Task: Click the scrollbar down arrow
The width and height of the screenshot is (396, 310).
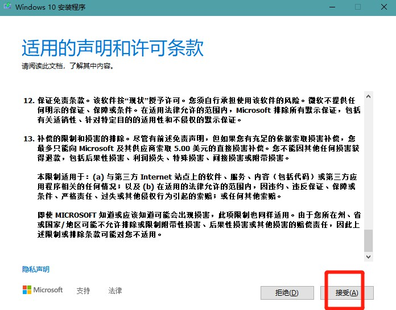Action: (369, 257)
